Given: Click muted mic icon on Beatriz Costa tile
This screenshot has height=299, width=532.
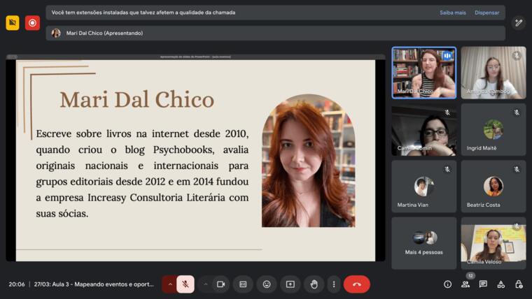Looking at the screenshot, I should tap(517, 169).
